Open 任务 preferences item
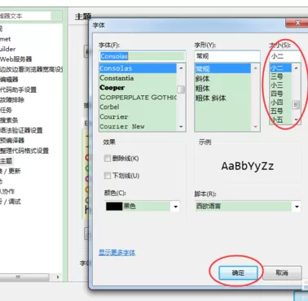Screen dimensions: 308x301 point(6,110)
